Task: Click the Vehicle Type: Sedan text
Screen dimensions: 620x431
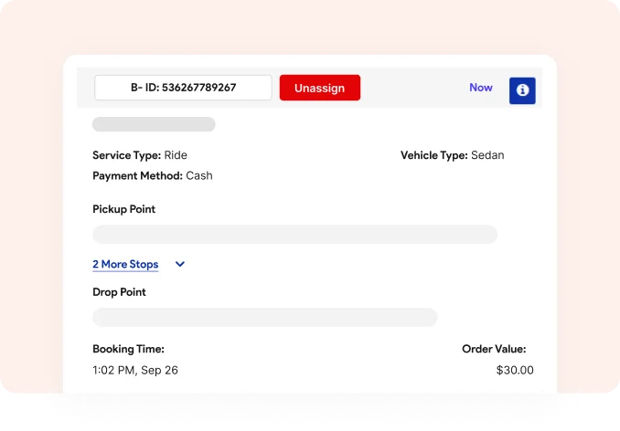Action: pyautogui.click(x=453, y=155)
